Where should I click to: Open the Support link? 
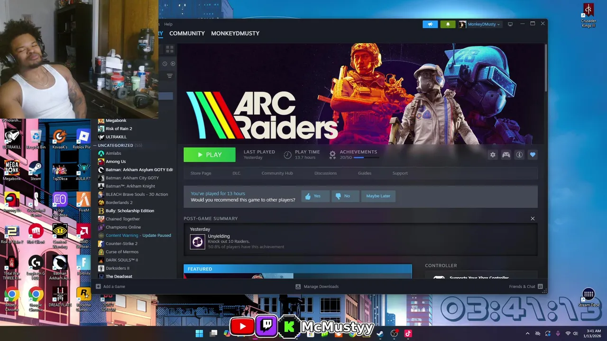coord(400,173)
